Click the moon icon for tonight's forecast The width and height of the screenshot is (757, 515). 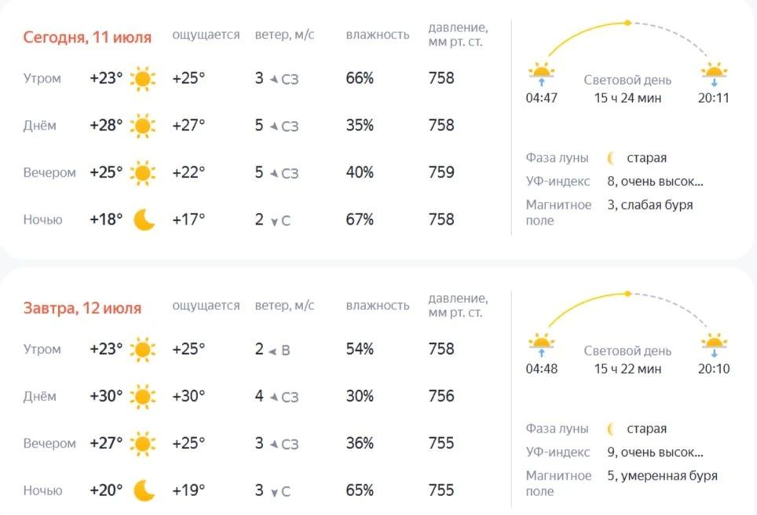coord(144,220)
